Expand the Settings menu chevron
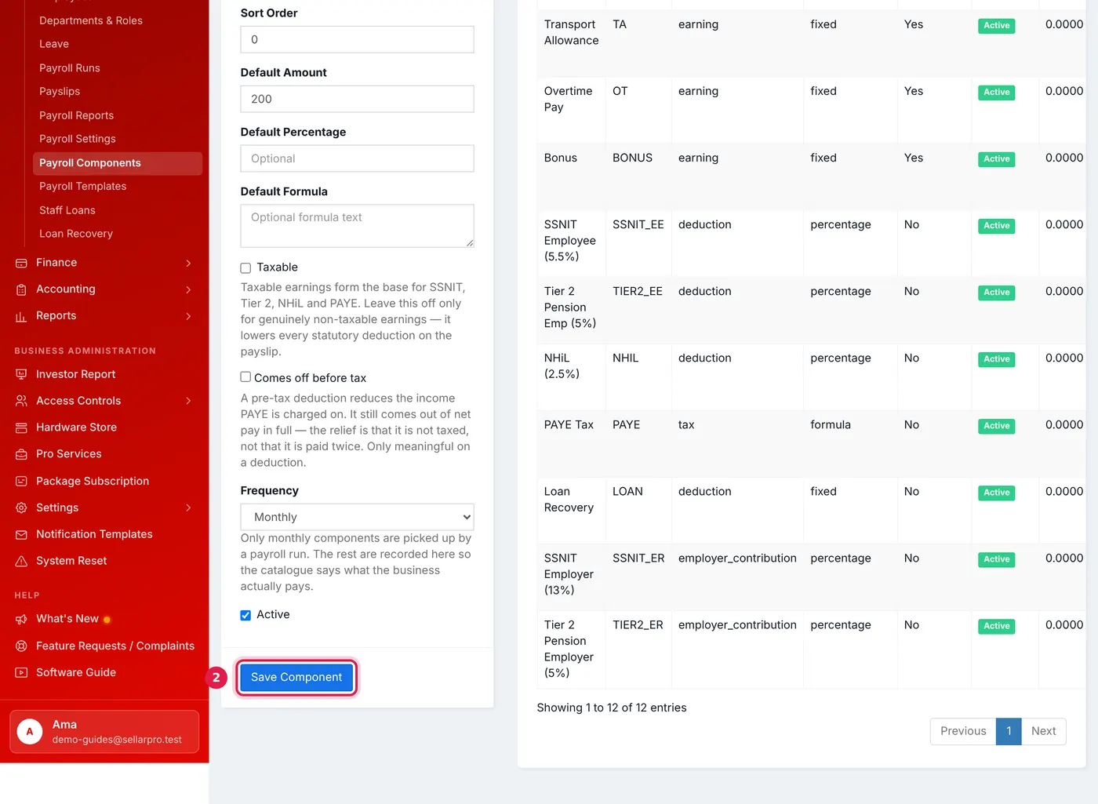Viewport: 1098px width, 804px height. click(x=188, y=508)
